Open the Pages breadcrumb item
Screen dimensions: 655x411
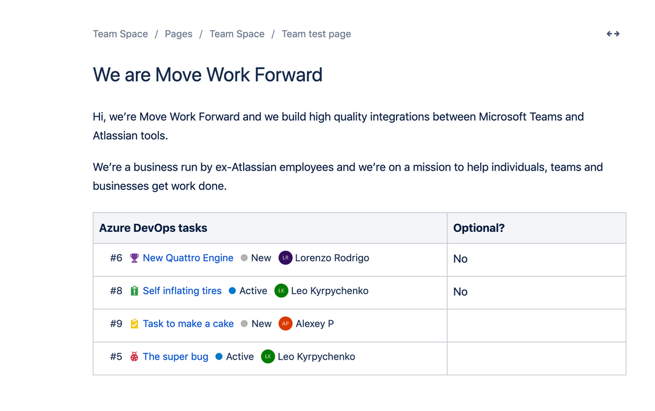178,34
